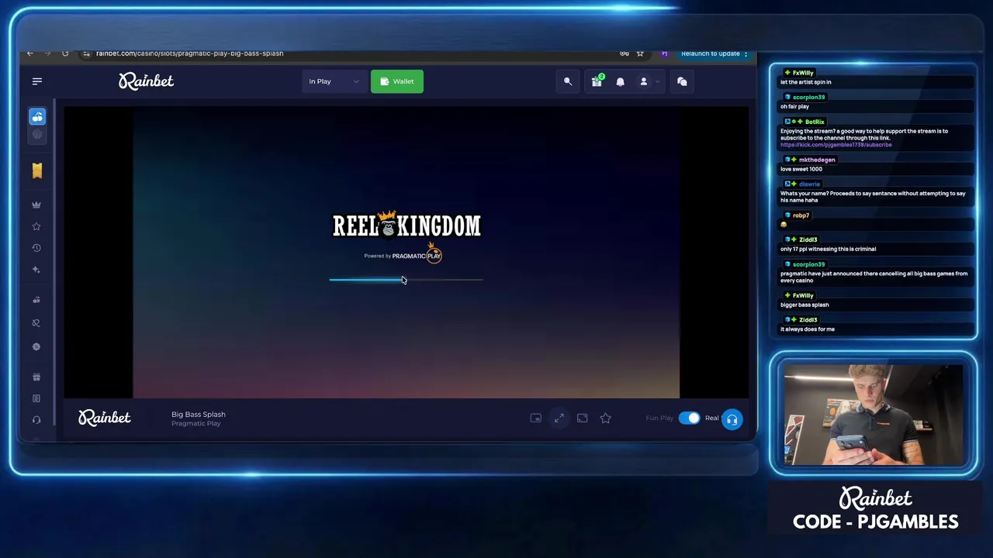993x558 pixels.
Task: Open the hamburger menu in Rainbet header
Action: [37, 81]
